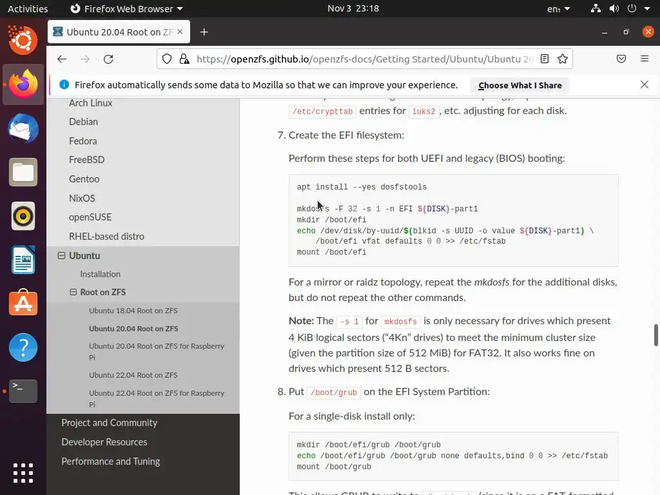Open openSUSE sidebar link

[90, 217]
